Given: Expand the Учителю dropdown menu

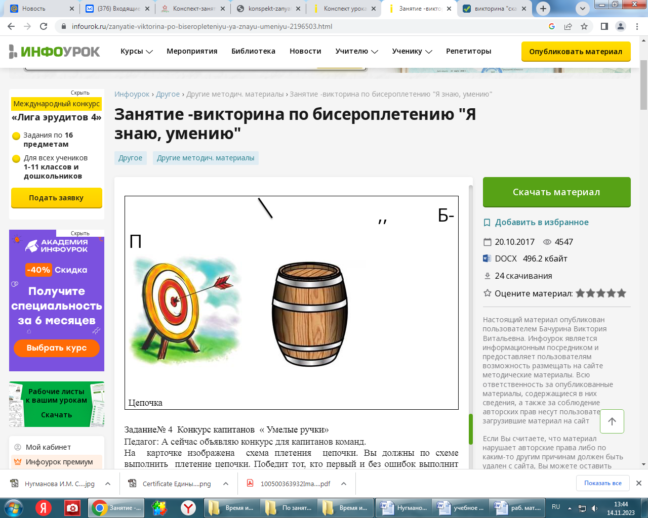Looking at the screenshot, I should (356, 51).
